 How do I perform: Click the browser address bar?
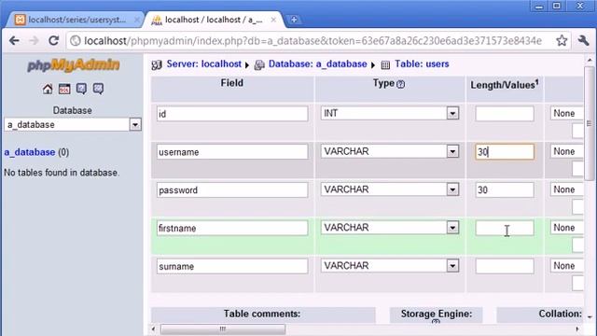312,41
